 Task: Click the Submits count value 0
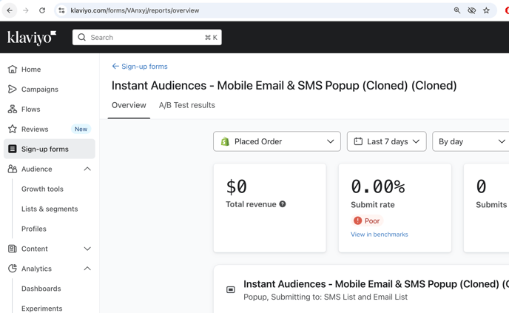(481, 186)
